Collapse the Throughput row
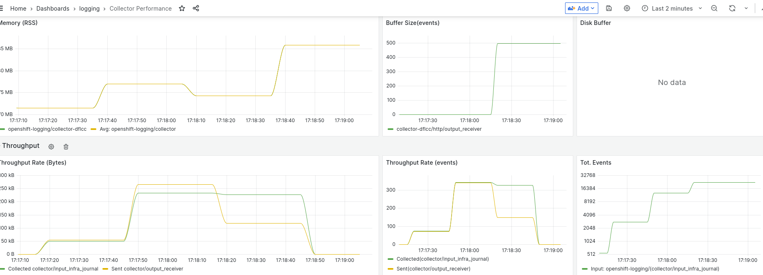Viewport: 763px width, 275px height. pyautogui.click(x=21, y=146)
